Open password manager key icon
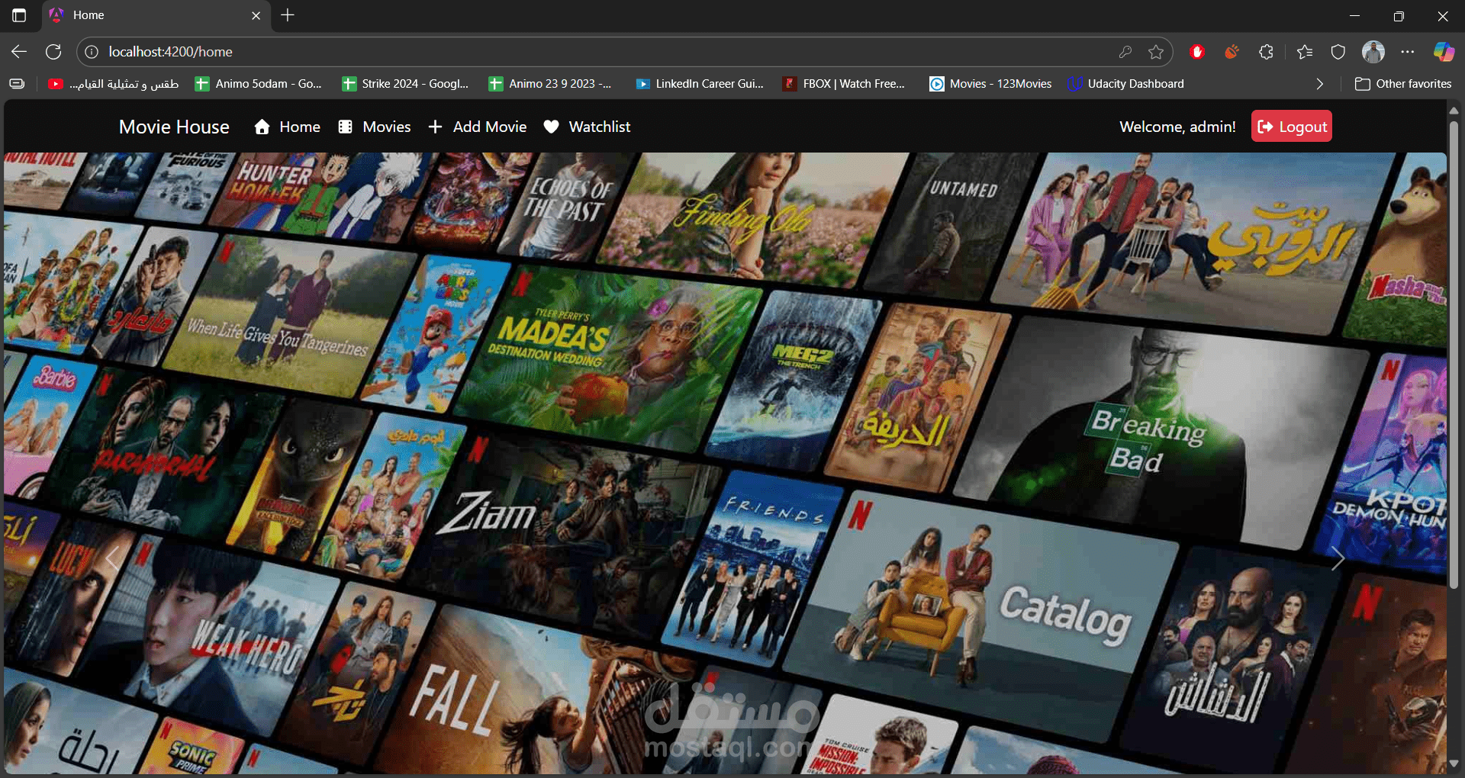Image resolution: width=1465 pixels, height=778 pixels. tap(1125, 52)
